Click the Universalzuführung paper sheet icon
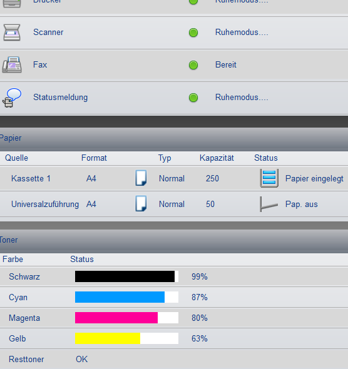 tap(141, 203)
